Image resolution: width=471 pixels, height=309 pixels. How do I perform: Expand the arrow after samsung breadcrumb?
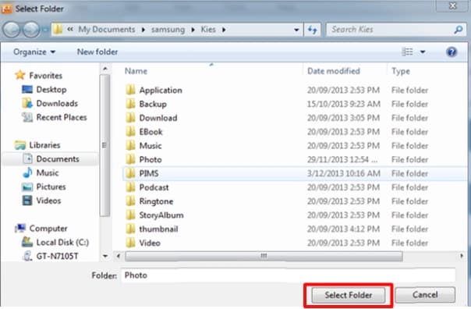[193, 30]
